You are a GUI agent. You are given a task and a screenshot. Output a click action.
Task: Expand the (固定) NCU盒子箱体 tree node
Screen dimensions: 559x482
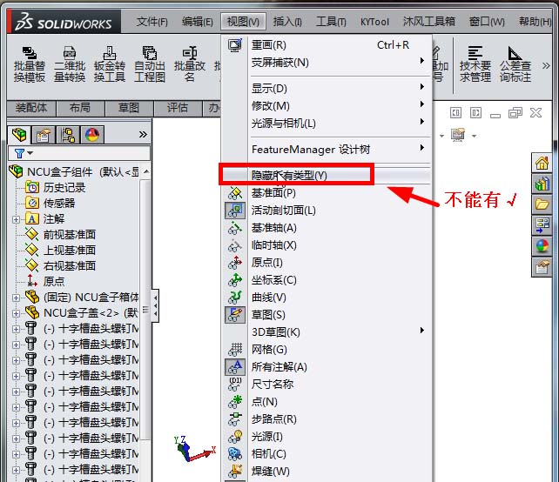click(16, 298)
